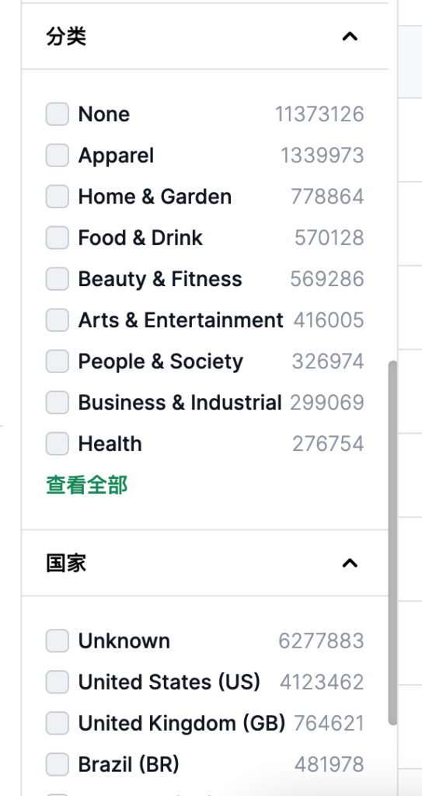This screenshot has width=422, height=796.
Task: Check the Apparel checkbox
Action: click(x=58, y=155)
